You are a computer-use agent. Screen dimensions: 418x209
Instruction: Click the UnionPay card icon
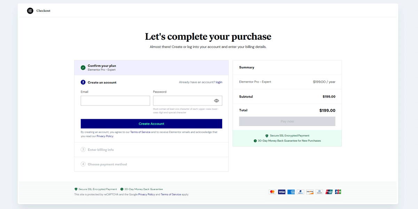coord(329,192)
